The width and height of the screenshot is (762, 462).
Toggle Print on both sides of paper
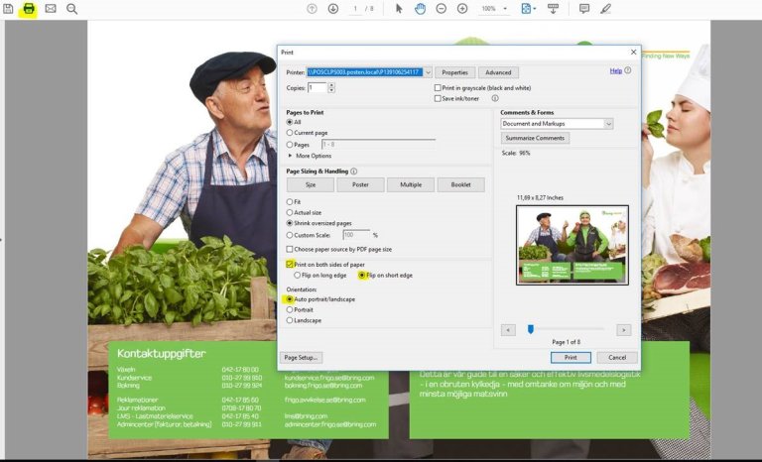(289, 265)
